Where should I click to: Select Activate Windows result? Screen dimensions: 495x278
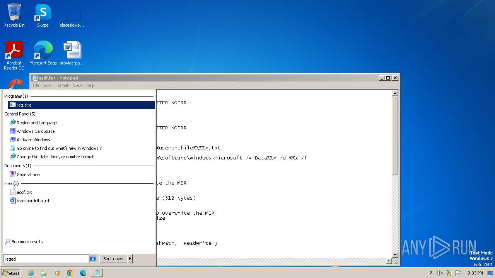[33, 140]
